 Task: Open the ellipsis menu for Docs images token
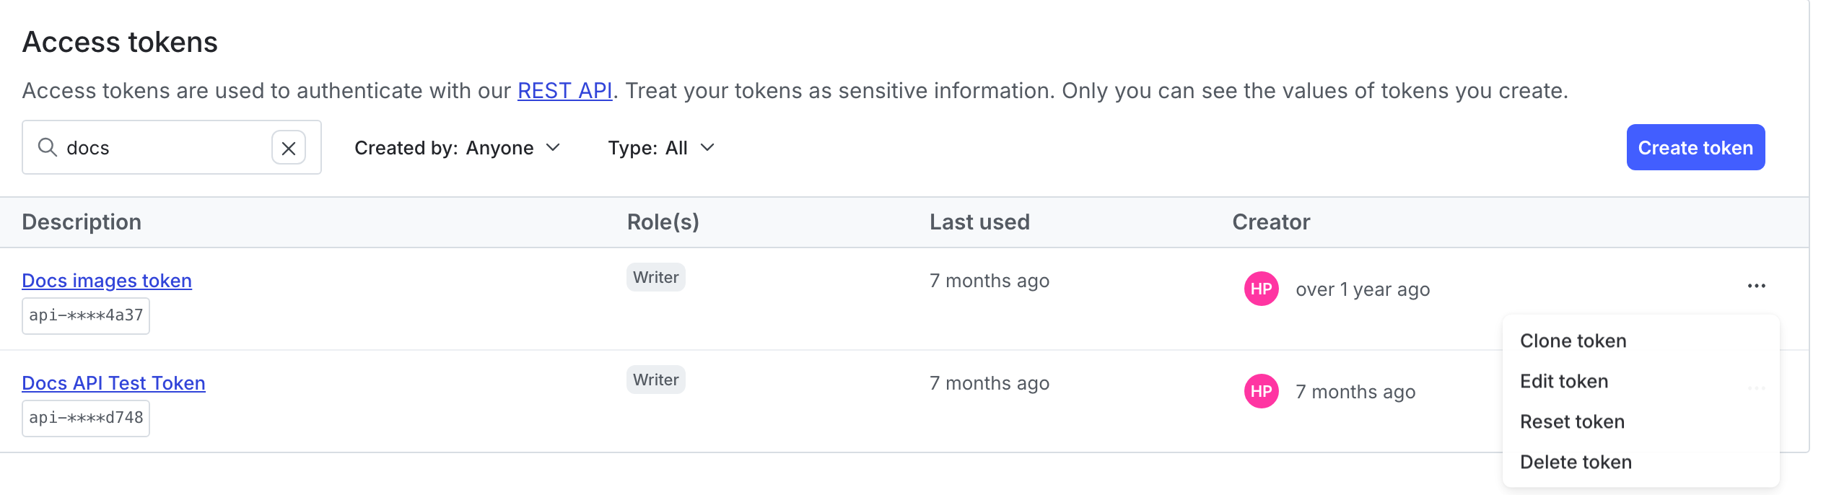coord(1756,286)
